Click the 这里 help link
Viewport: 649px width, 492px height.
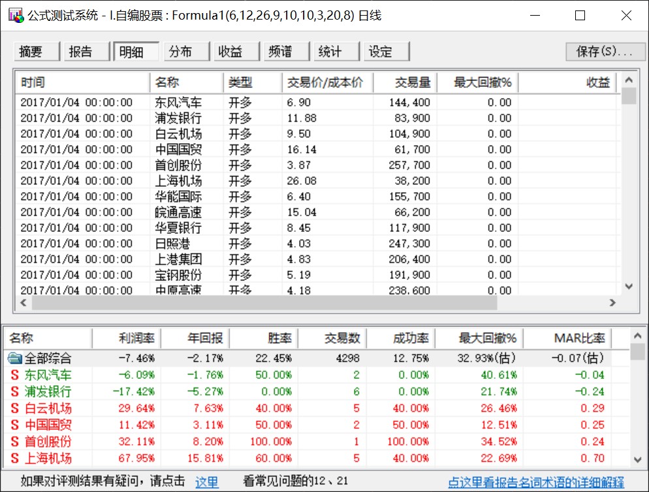tap(206, 482)
